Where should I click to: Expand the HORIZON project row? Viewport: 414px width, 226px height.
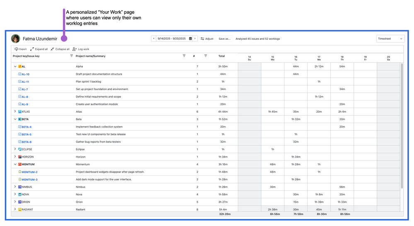pos(15,157)
